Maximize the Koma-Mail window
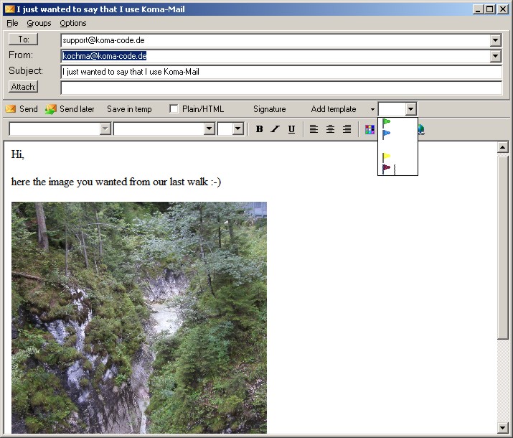Viewport: 513px width, 438px height. (490, 9)
